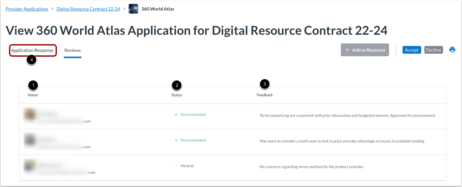Click first row's Recommended status text
The width and height of the screenshot is (462, 187).
point(193,115)
